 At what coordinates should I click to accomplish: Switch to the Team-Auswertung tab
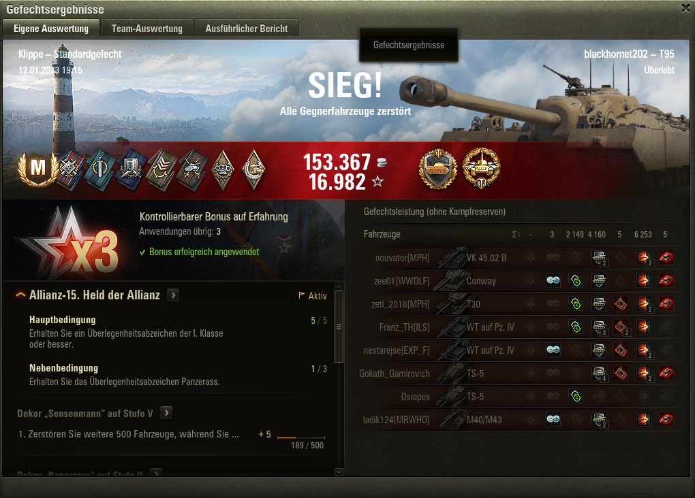pos(147,29)
